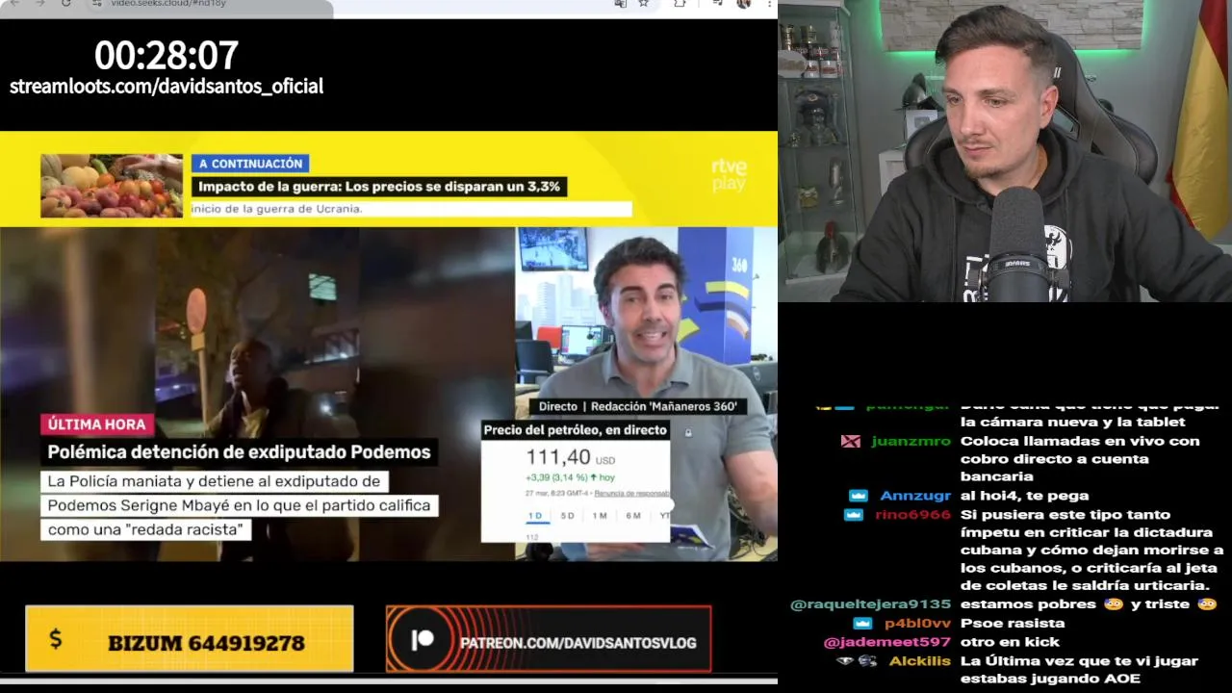Click username Annzugr in chat
The width and height of the screenshot is (1232, 693).
click(915, 496)
